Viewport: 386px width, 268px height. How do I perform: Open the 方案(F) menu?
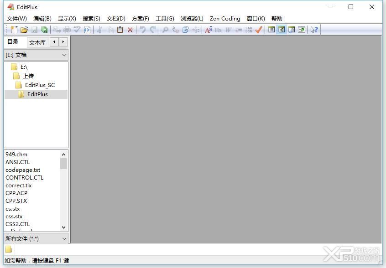[141, 19]
